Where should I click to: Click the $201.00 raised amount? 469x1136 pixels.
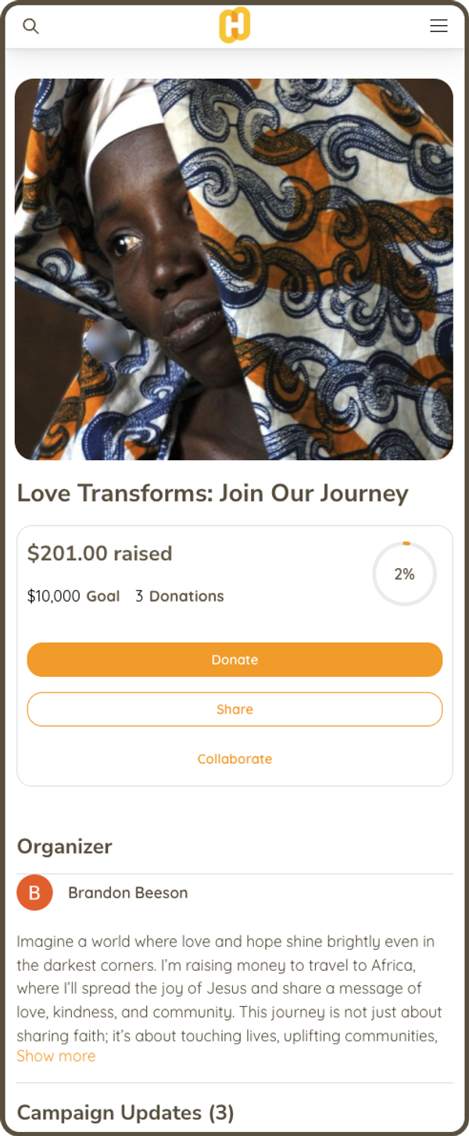(99, 553)
